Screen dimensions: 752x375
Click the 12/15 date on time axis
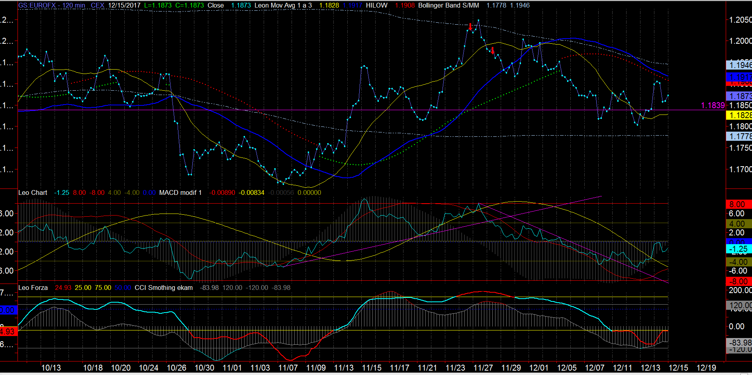click(x=678, y=368)
